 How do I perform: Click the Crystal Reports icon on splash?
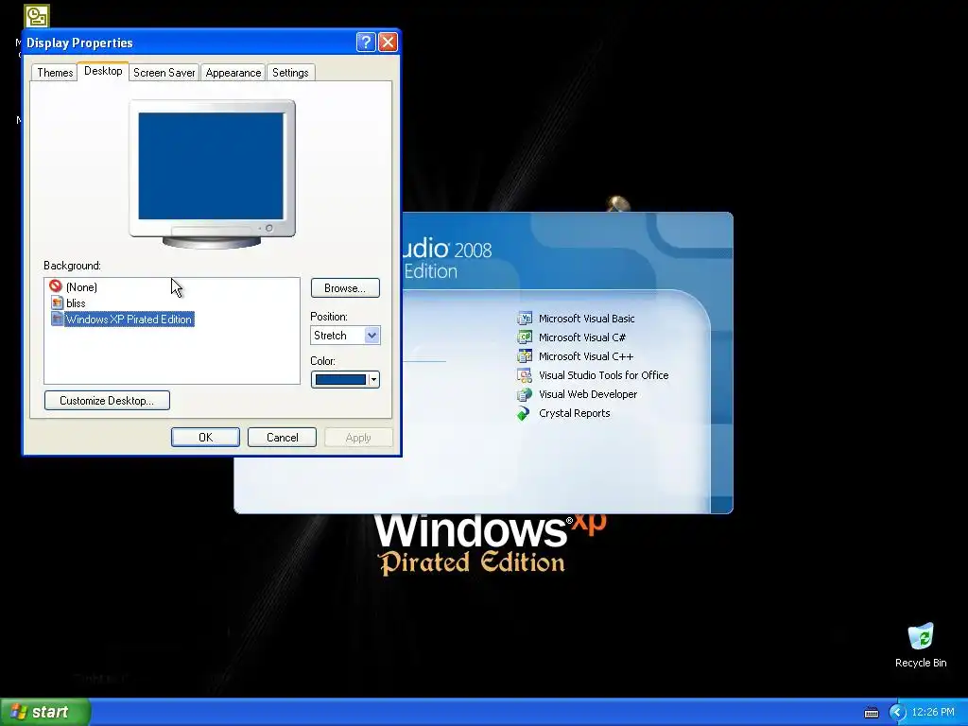[524, 413]
